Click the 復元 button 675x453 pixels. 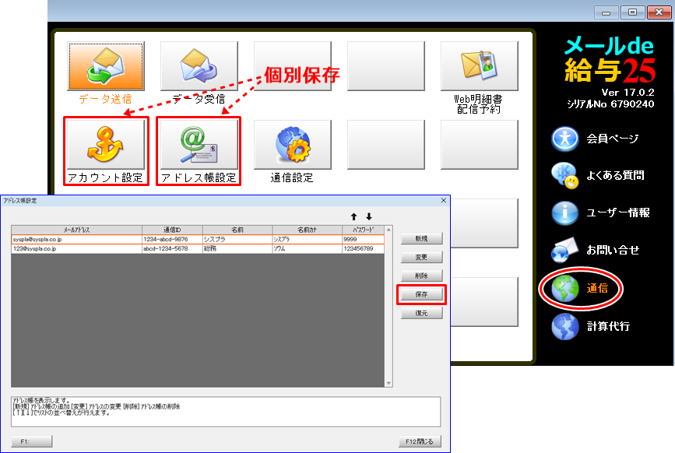[421, 313]
